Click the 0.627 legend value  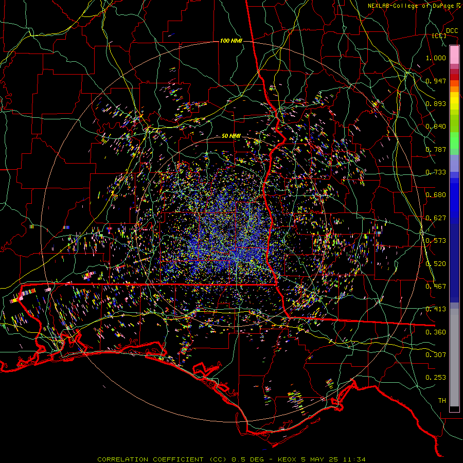point(436,218)
